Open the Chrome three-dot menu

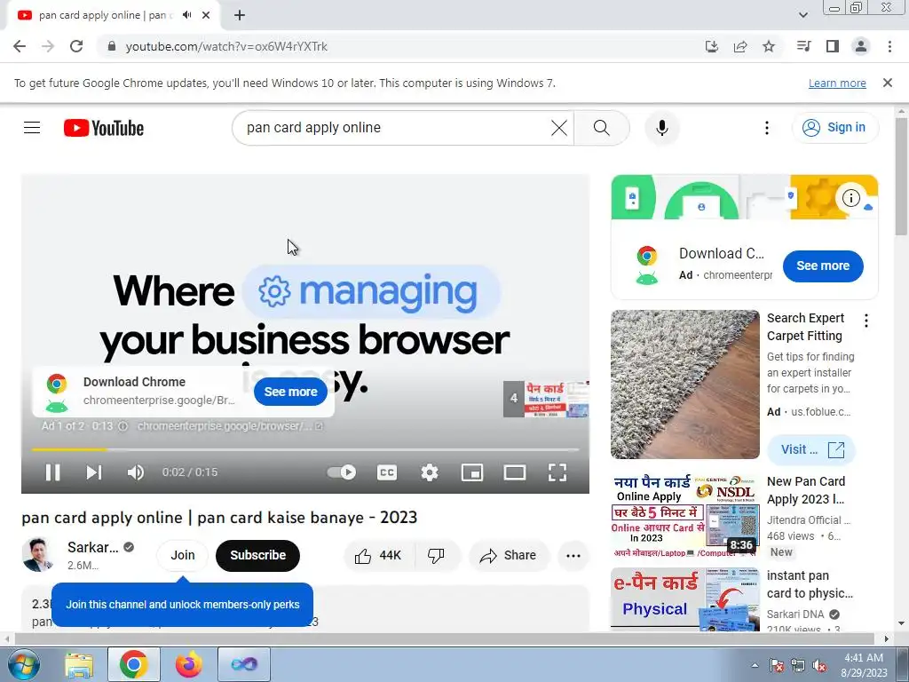889,46
